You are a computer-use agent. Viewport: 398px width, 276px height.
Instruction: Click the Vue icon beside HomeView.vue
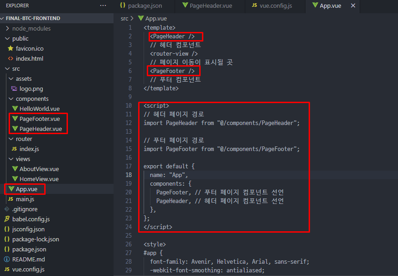pos(15,179)
